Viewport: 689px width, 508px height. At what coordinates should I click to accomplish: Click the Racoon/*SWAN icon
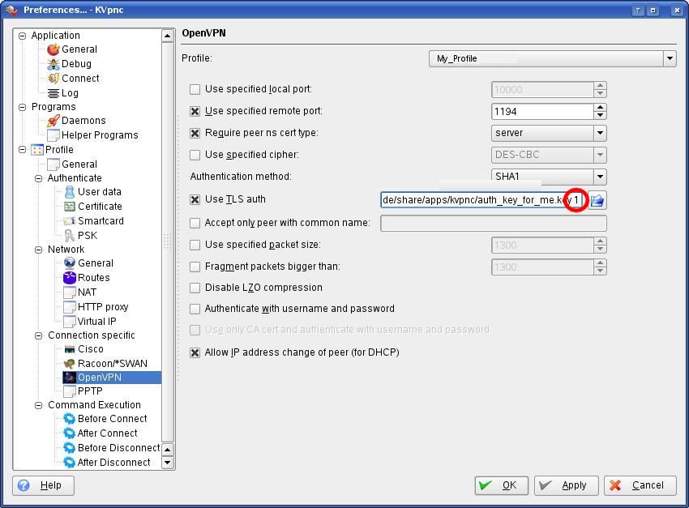point(70,364)
